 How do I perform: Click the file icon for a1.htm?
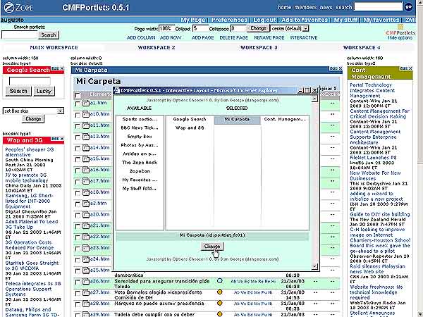click(86, 104)
